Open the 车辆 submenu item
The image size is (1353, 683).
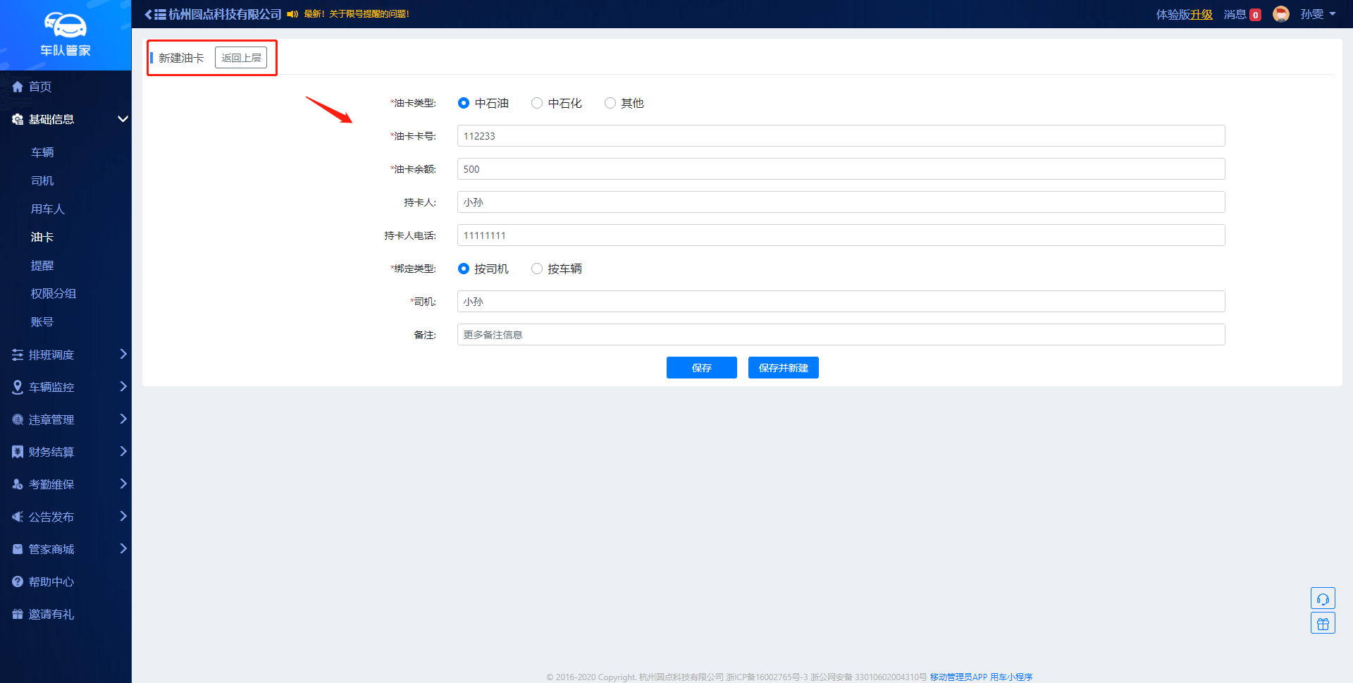tap(42, 152)
